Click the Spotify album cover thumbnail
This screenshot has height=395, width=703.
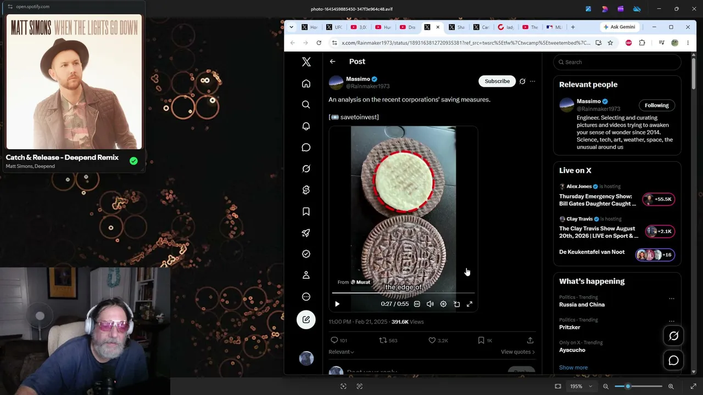(74, 82)
